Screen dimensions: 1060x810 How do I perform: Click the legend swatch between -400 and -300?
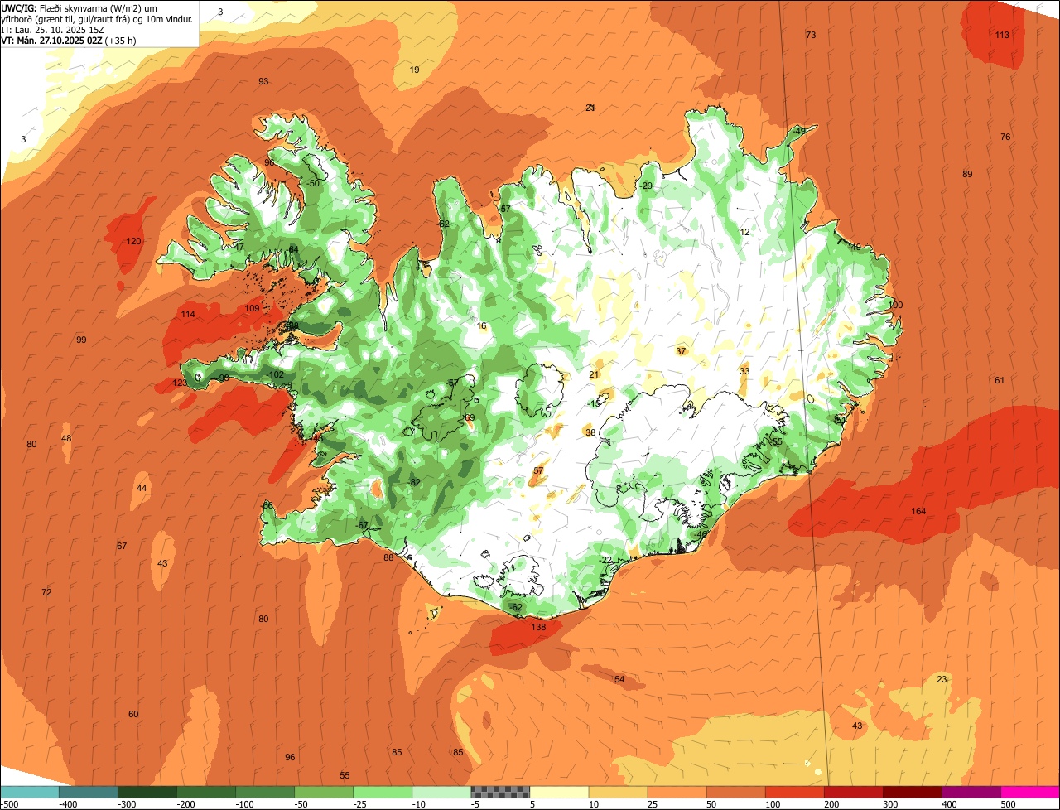click(x=88, y=792)
